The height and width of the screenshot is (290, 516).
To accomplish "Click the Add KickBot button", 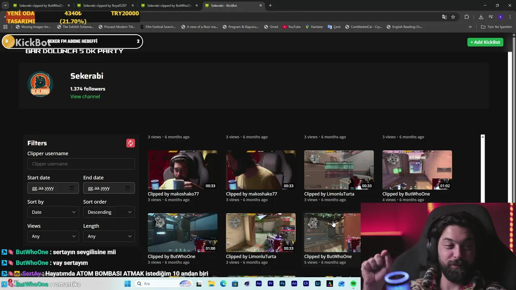I will 485,42.
